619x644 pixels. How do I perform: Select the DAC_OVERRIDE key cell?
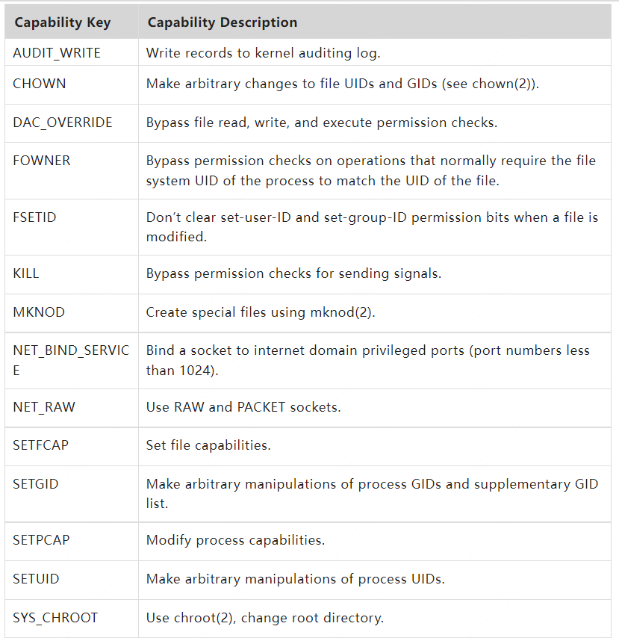[x=63, y=122]
